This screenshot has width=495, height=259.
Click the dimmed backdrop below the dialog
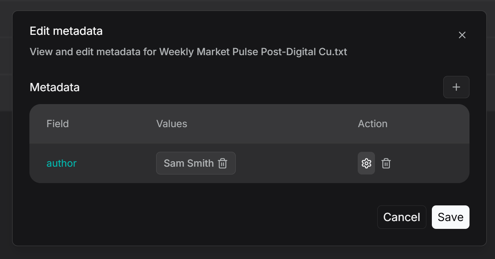pyautogui.click(x=247, y=253)
